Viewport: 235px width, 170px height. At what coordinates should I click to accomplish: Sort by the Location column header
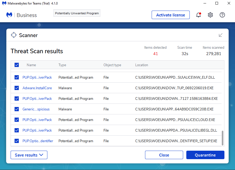pyautogui.click(x=142, y=65)
